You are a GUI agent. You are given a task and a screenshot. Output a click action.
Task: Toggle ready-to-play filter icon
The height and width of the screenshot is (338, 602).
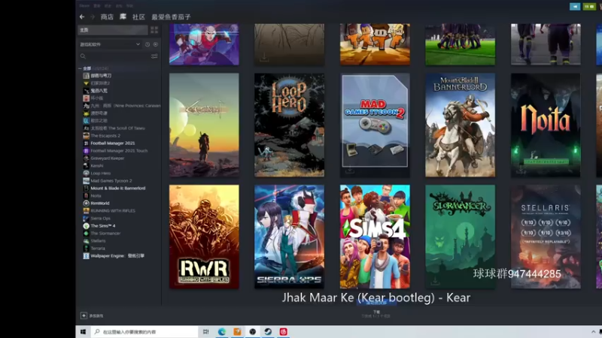(156, 44)
